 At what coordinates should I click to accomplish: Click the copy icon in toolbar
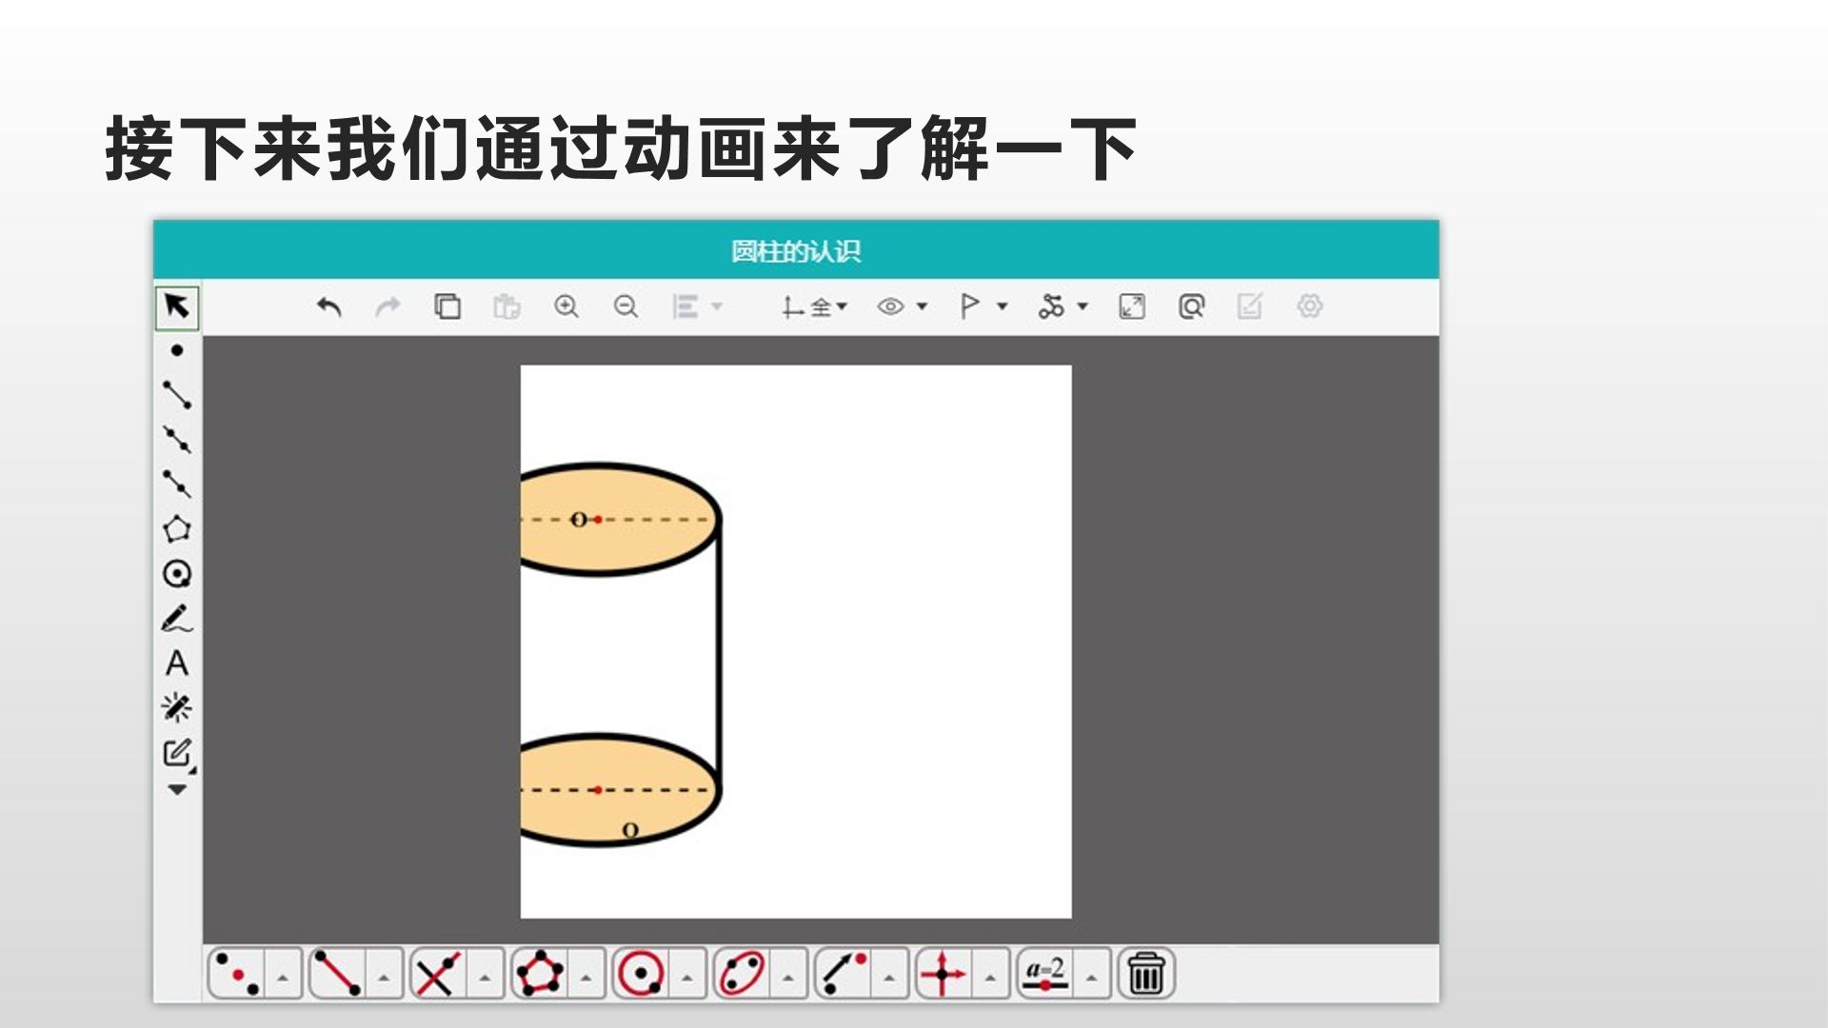447,306
